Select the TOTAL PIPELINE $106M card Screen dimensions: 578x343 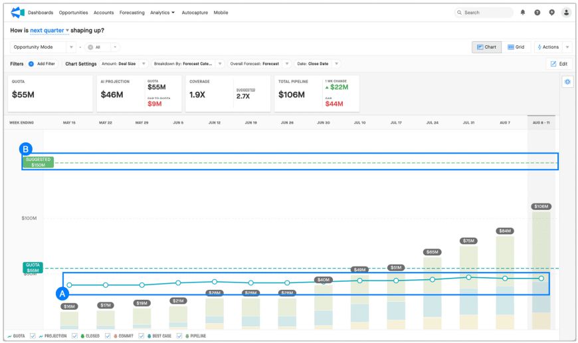click(317, 94)
